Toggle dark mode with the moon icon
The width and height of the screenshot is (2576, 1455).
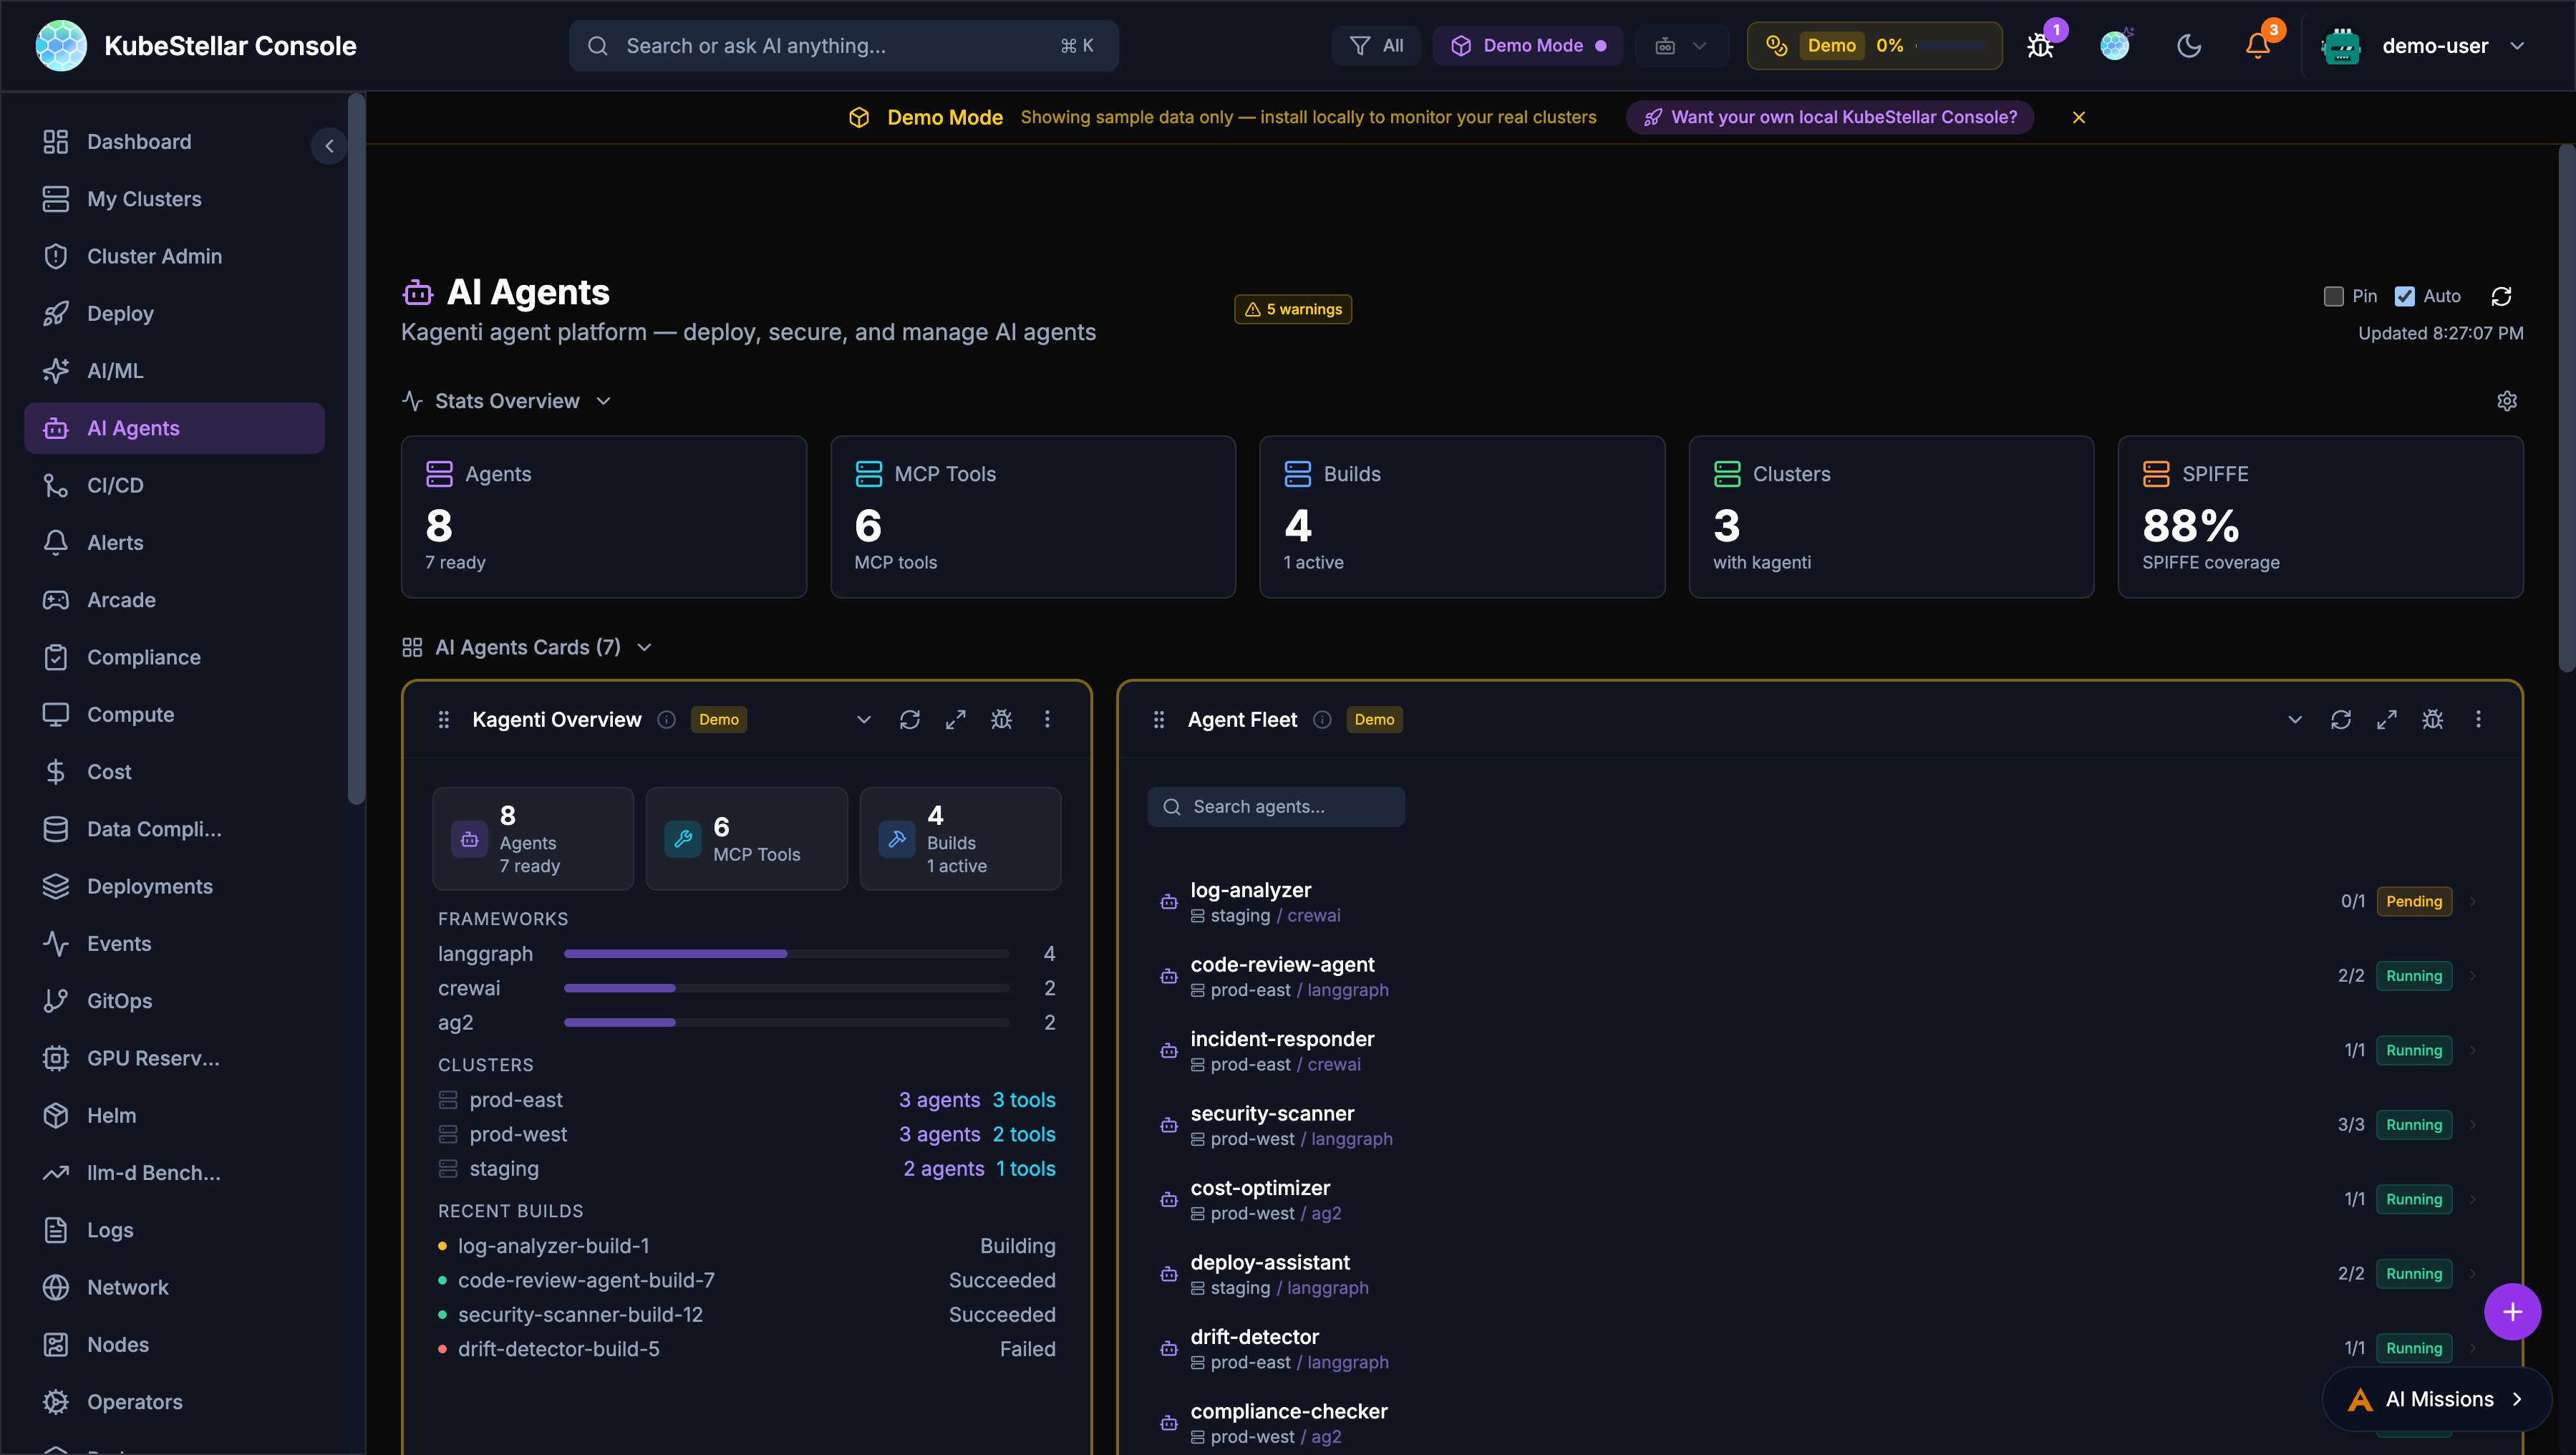[x=2189, y=45]
